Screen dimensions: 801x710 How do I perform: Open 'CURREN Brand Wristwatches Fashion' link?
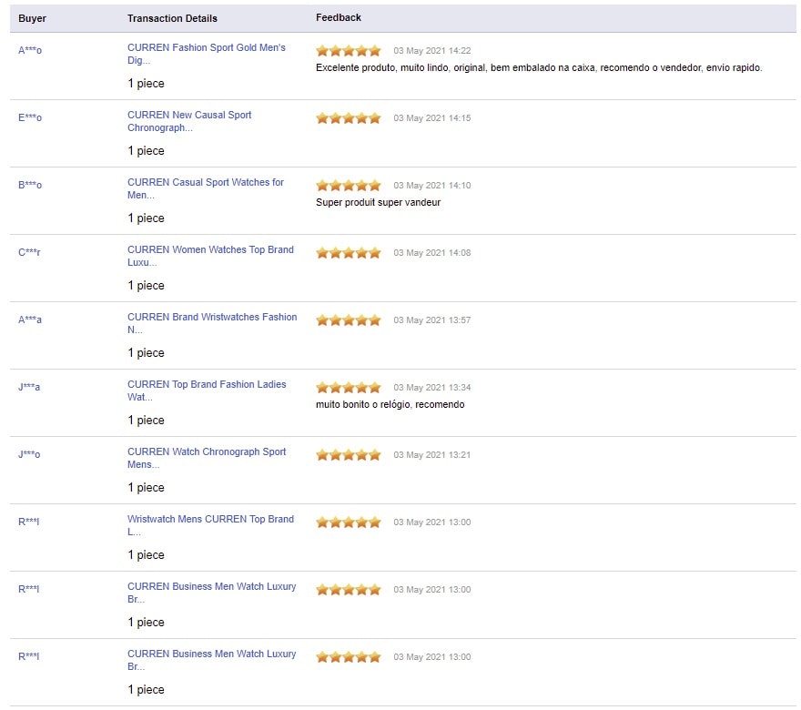pyautogui.click(x=212, y=318)
